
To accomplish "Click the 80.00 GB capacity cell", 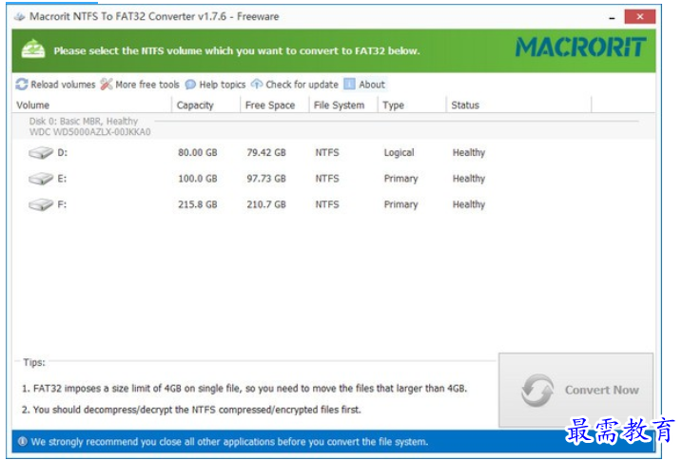I will point(198,153).
